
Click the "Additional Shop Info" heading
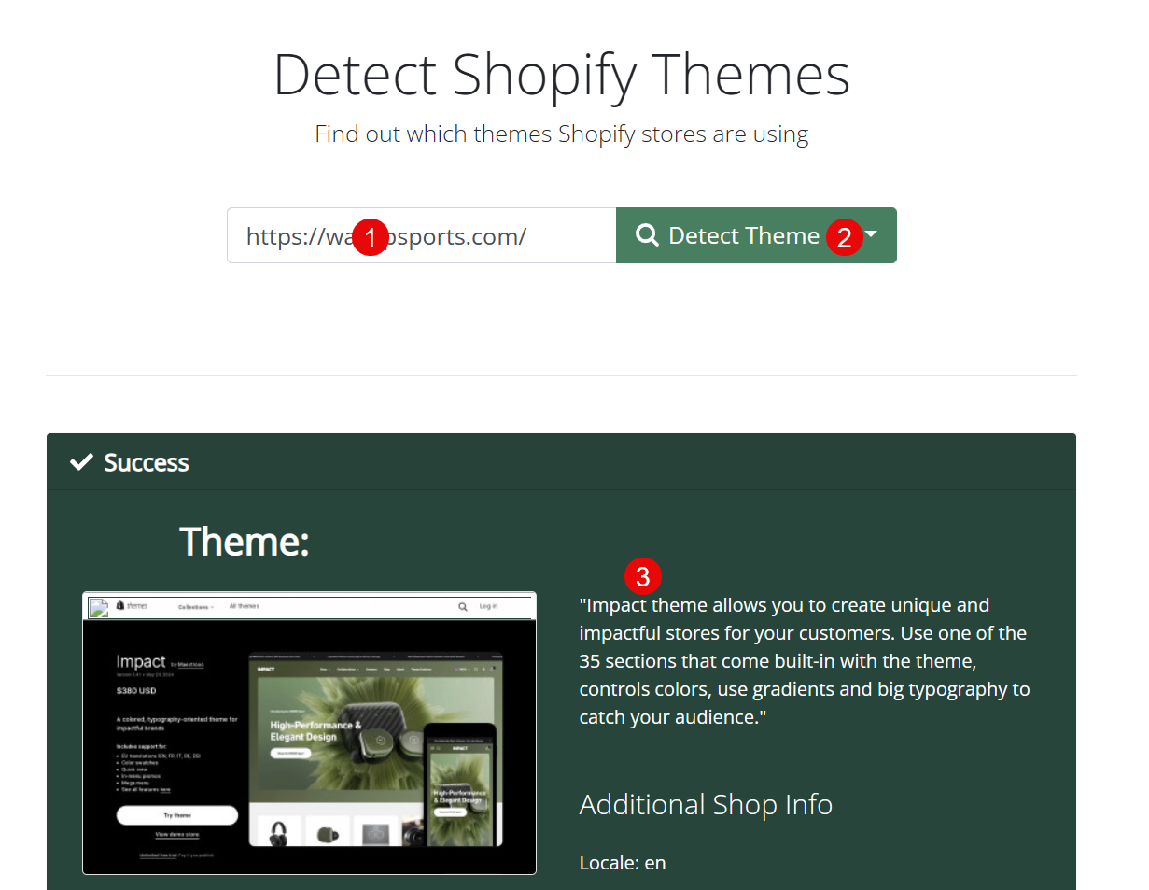pos(706,804)
